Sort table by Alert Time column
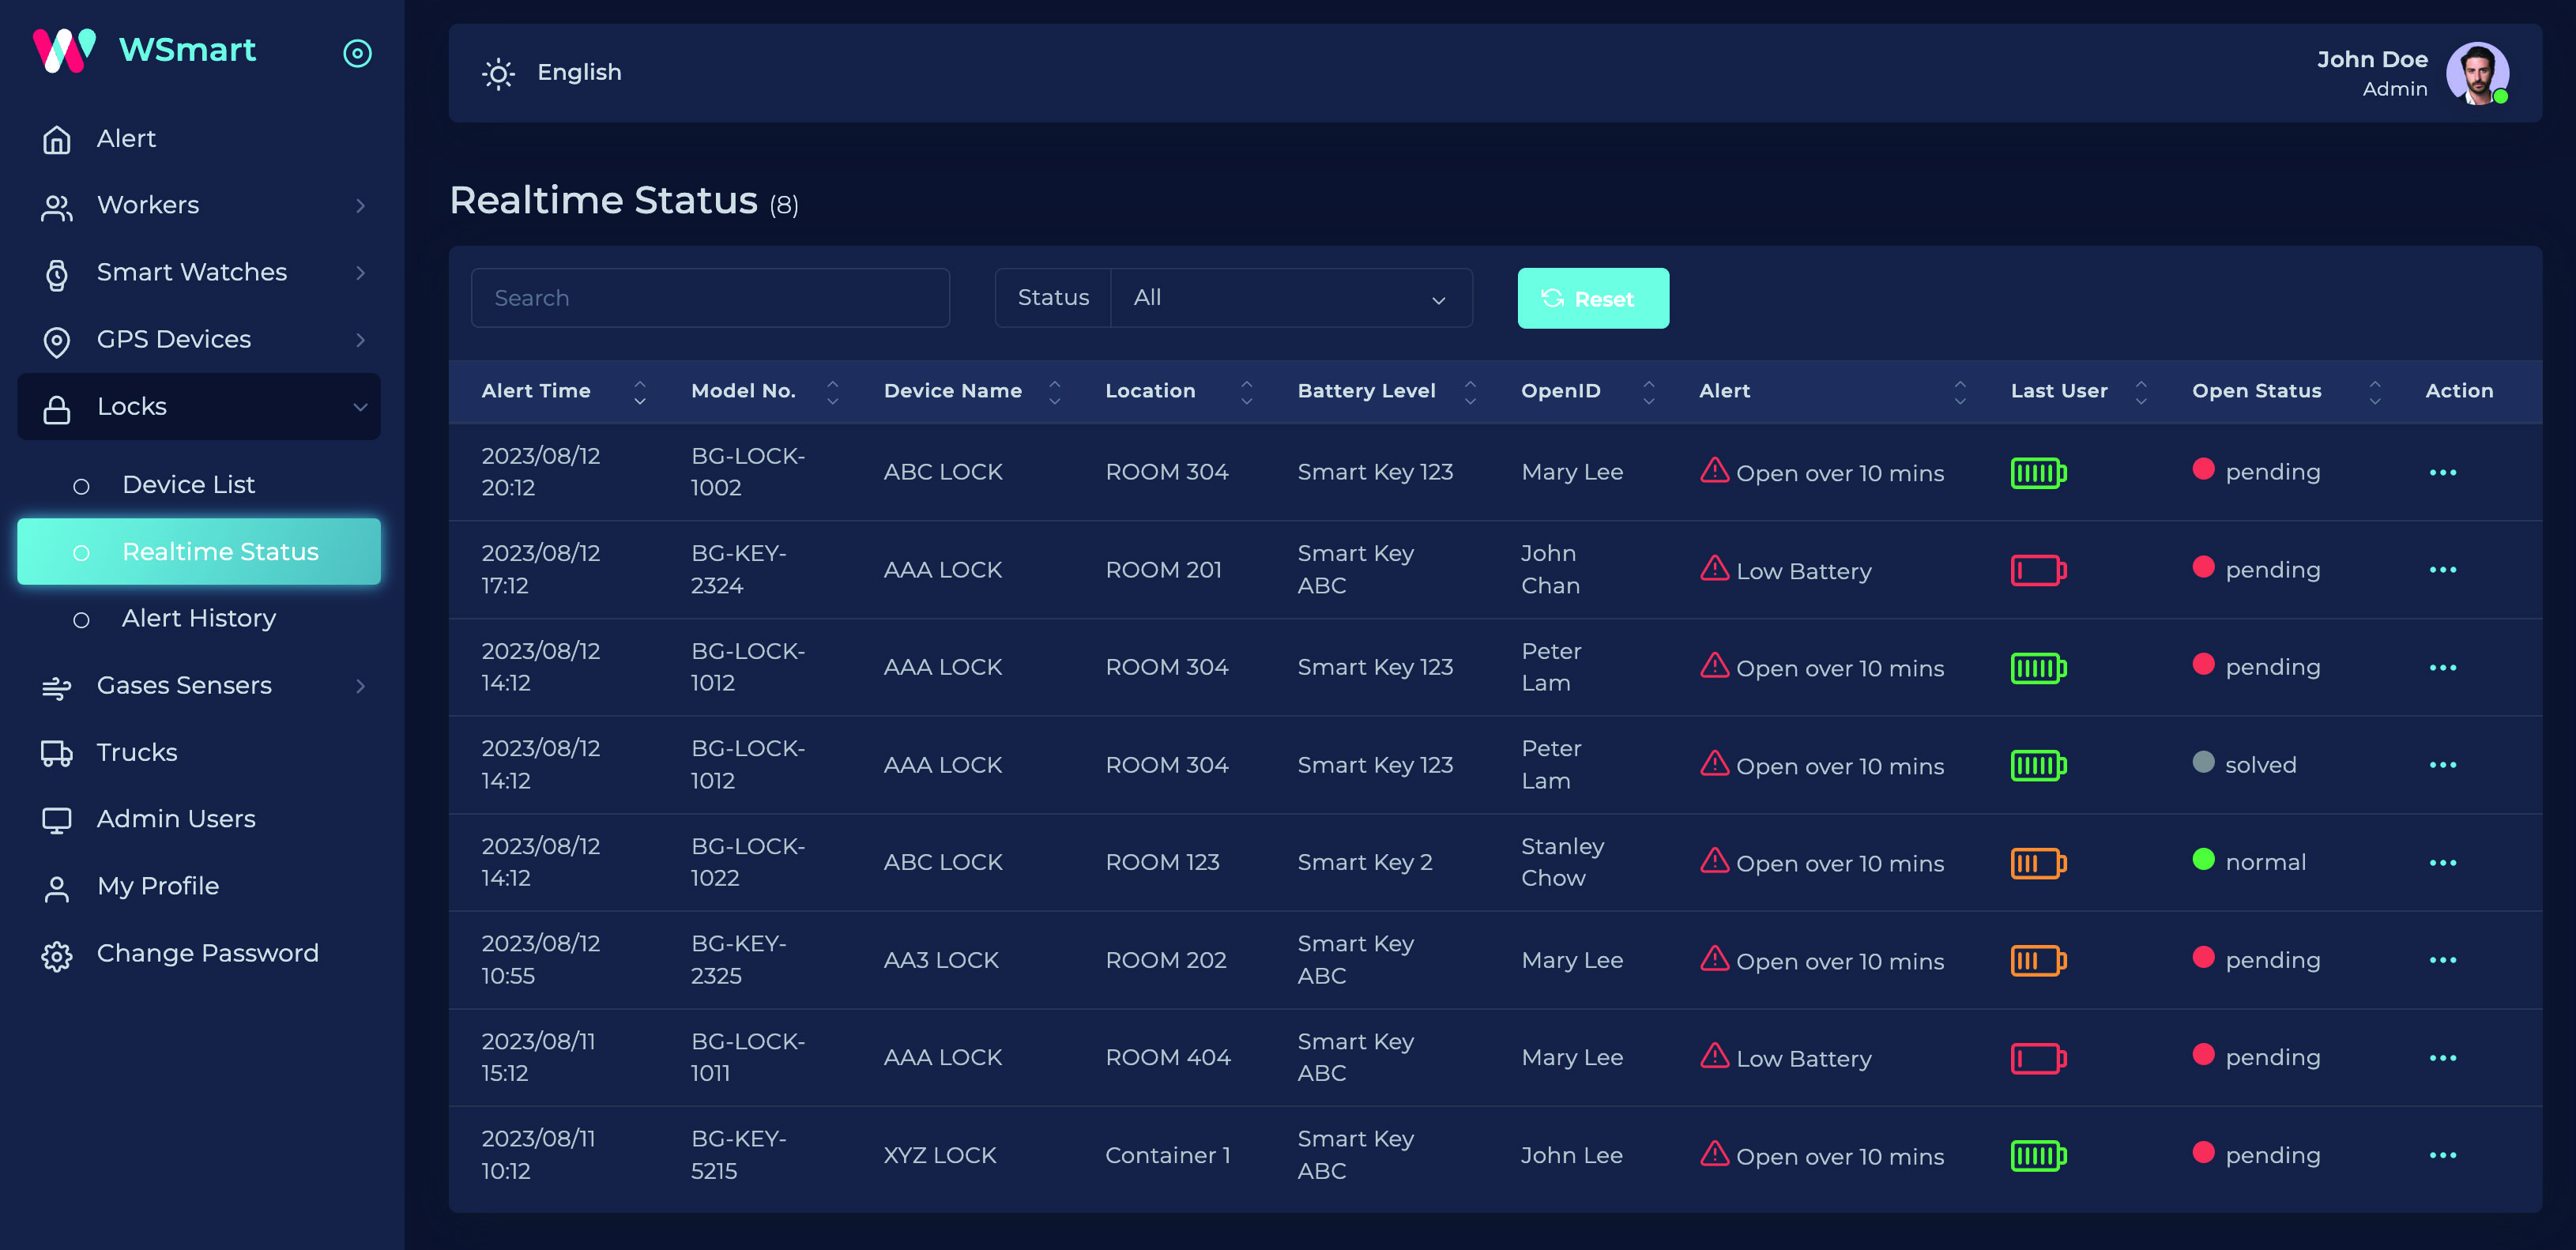This screenshot has height=1250, width=2576. coord(640,392)
